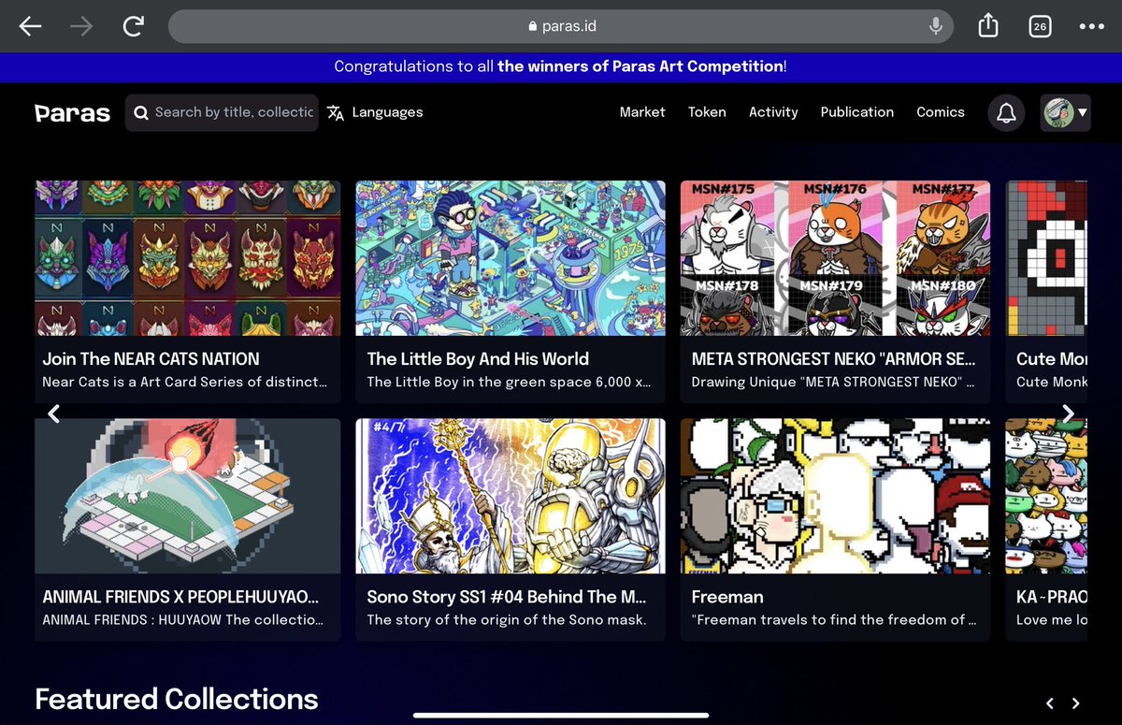Tap the microphone icon in address bar
The width and height of the screenshot is (1122, 725).
(936, 26)
